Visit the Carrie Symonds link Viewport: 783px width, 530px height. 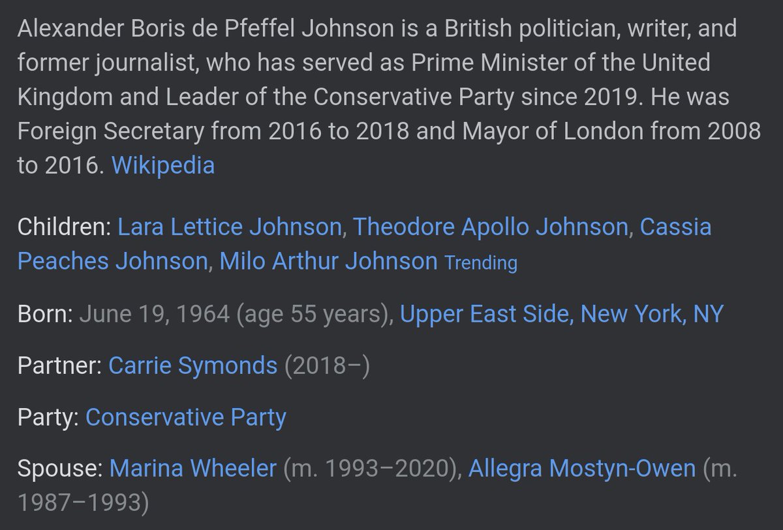(193, 366)
